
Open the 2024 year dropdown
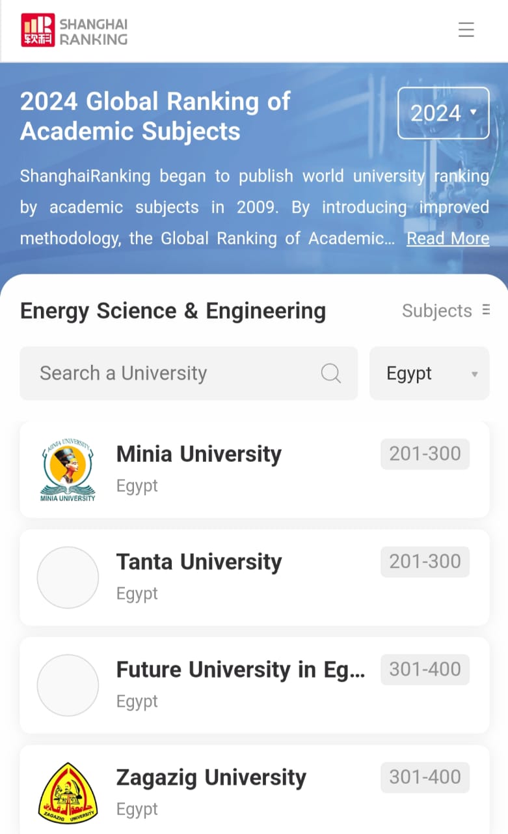(x=444, y=113)
